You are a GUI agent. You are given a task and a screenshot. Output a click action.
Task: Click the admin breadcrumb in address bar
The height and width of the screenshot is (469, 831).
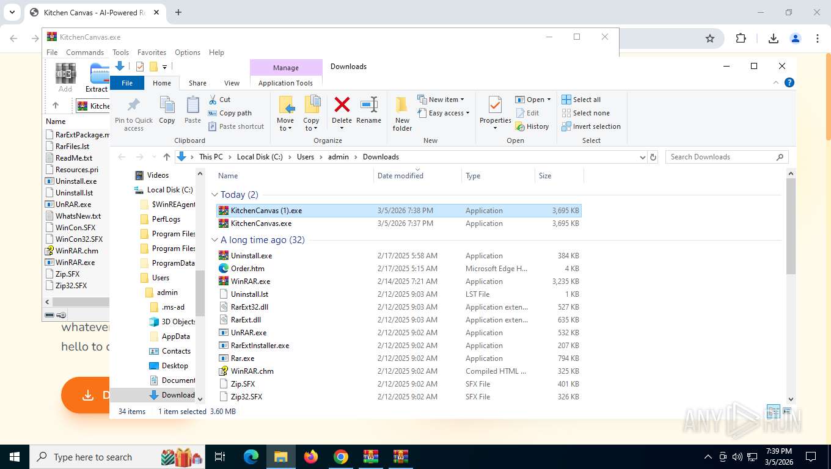pyautogui.click(x=339, y=157)
